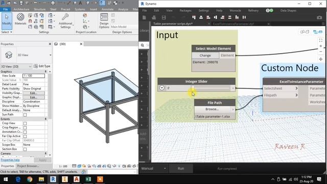Open the Properties help link
The width and height of the screenshot is (327, 184).
tap(10, 160)
